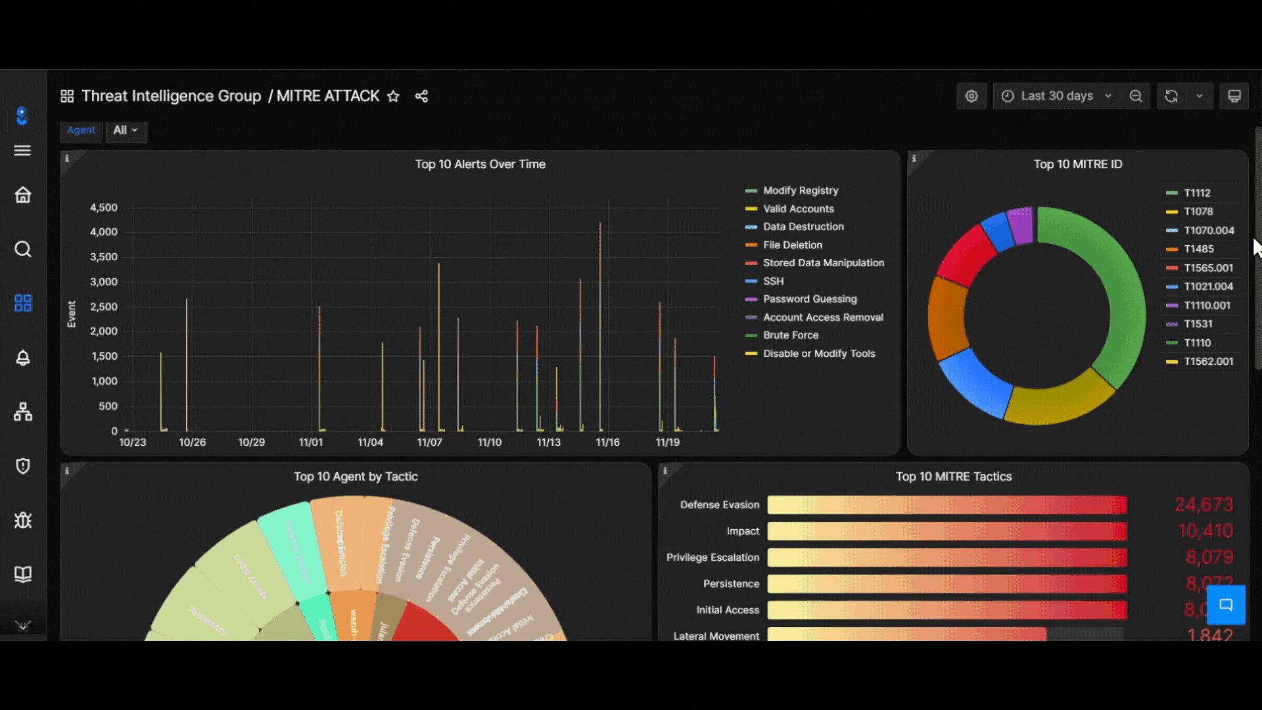Screen dimensions: 1262x710
Task: Open the hamburger menu in sidebar
Action: (22, 151)
